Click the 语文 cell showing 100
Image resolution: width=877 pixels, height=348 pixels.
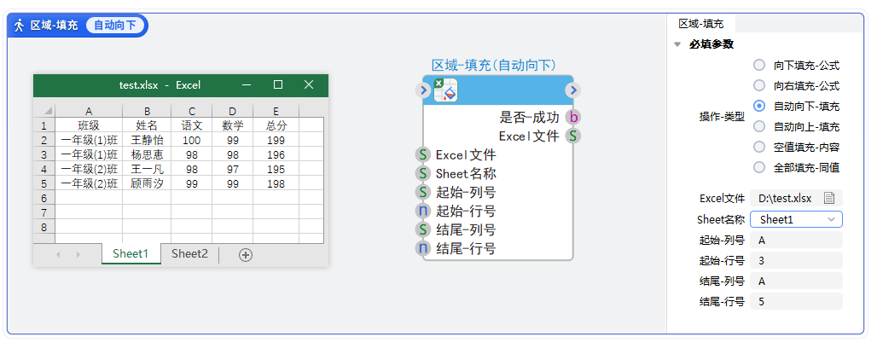tap(192, 140)
